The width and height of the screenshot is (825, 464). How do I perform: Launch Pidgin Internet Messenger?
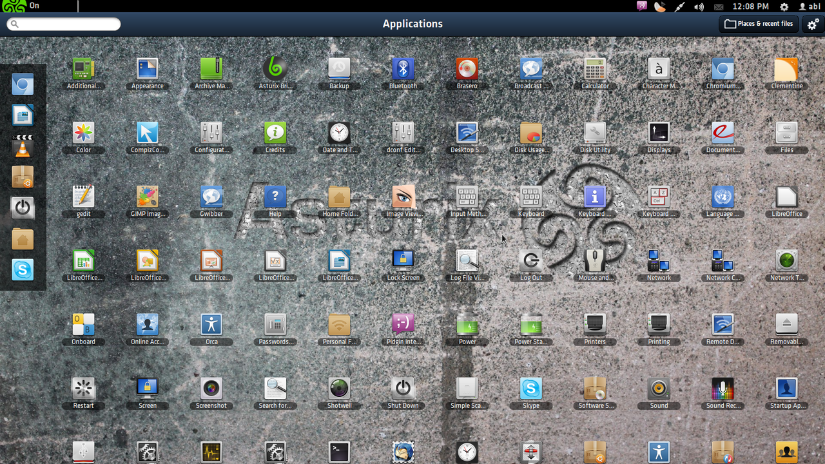click(x=403, y=324)
